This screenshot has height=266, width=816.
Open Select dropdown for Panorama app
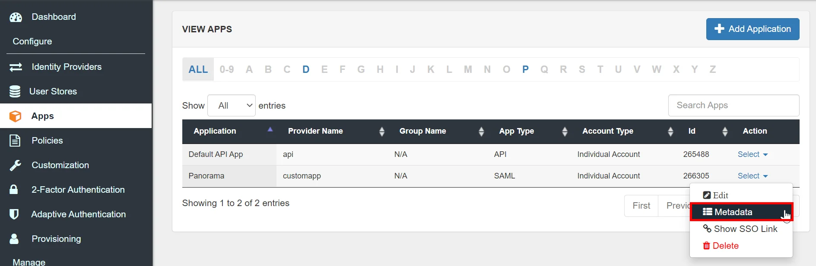coord(752,176)
